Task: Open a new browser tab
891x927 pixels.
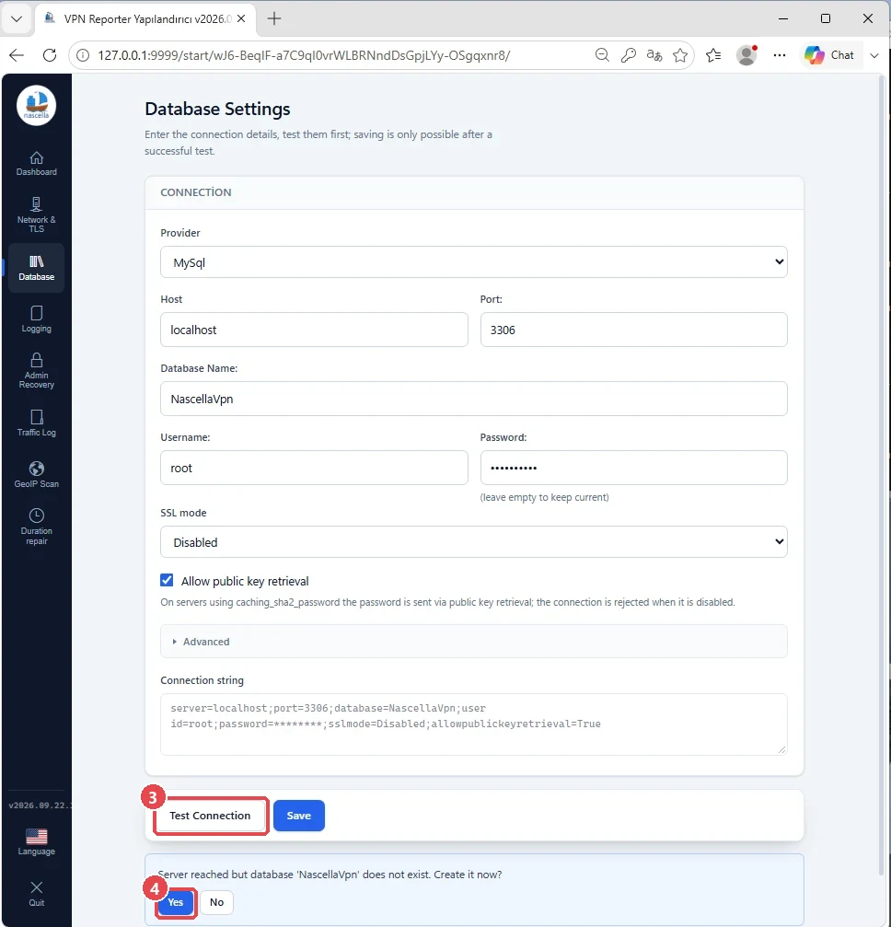Action: (x=273, y=19)
